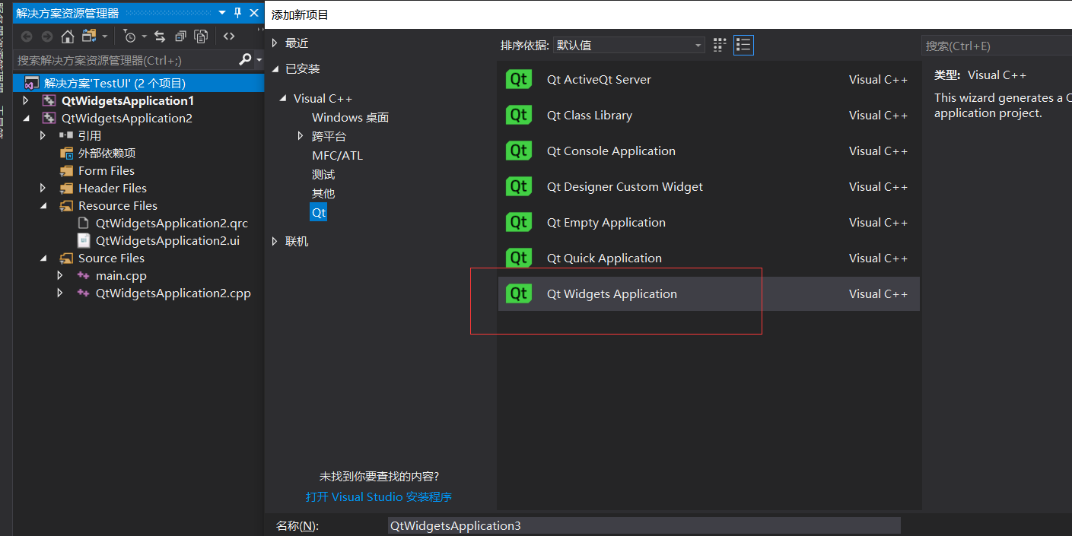Open the 排序依据 默认值 sort dropdown
The height and width of the screenshot is (536, 1072).
coord(628,46)
